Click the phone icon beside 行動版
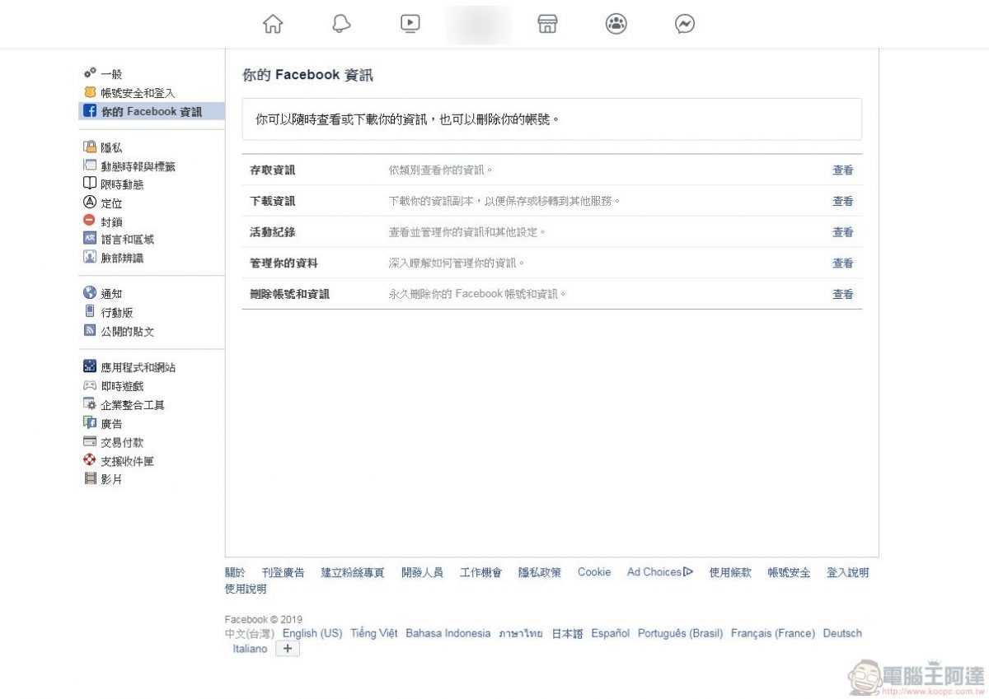989x699 pixels. pos(90,312)
